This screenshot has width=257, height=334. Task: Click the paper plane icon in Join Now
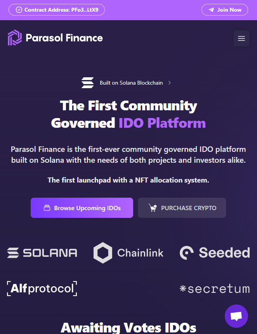(211, 10)
